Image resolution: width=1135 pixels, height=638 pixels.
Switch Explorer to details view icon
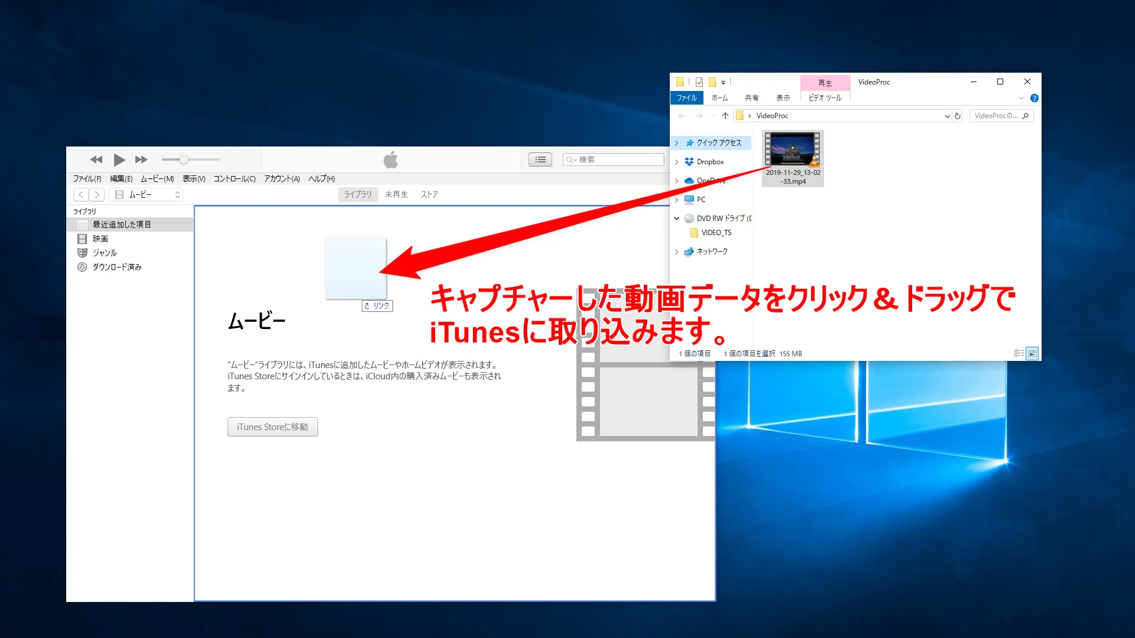1019,353
